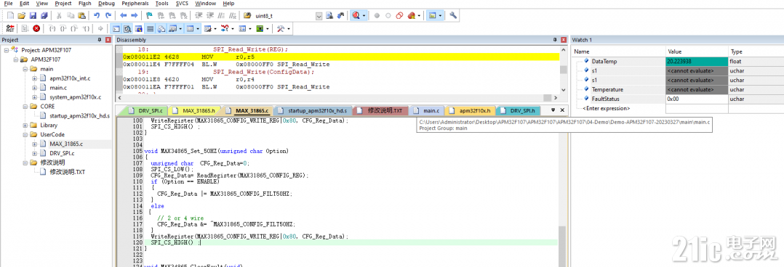
Task: Click the Step Over icon
Action: [63, 29]
